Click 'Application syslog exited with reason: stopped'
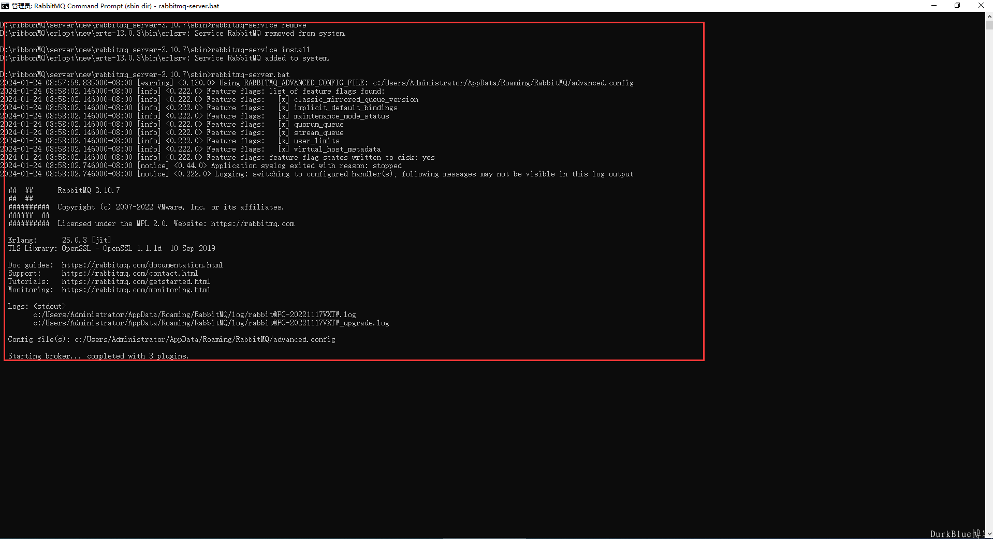The width and height of the screenshot is (993, 539). 306,166
